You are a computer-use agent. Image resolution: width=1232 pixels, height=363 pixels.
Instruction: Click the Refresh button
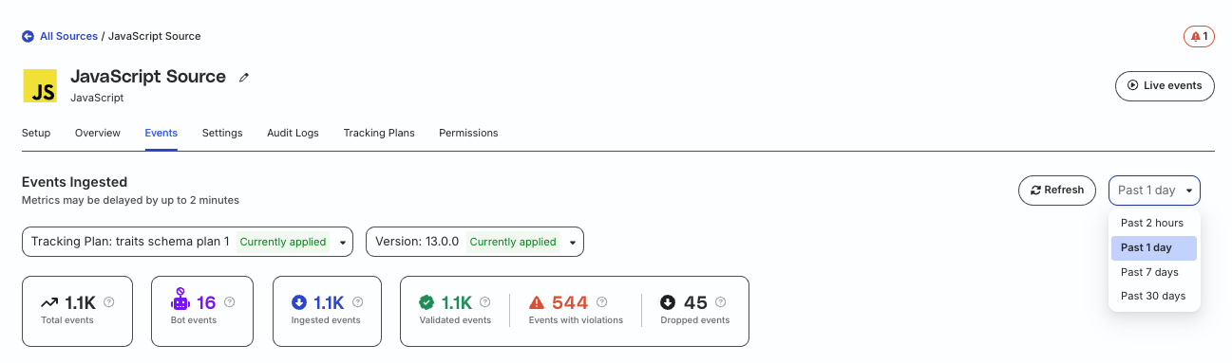click(x=1057, y=191)
